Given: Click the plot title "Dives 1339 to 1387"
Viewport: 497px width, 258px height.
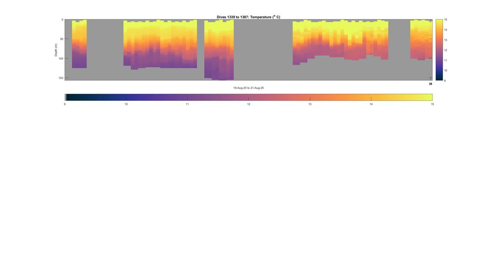Looking at the screenshot, I should [x=248, y=17].
